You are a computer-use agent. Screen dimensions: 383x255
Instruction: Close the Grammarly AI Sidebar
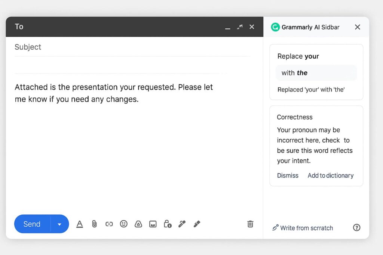click(x=357, y=27)
